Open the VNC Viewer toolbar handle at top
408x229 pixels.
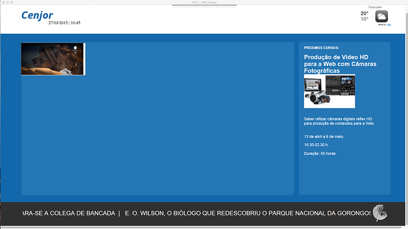click(204, 5)
